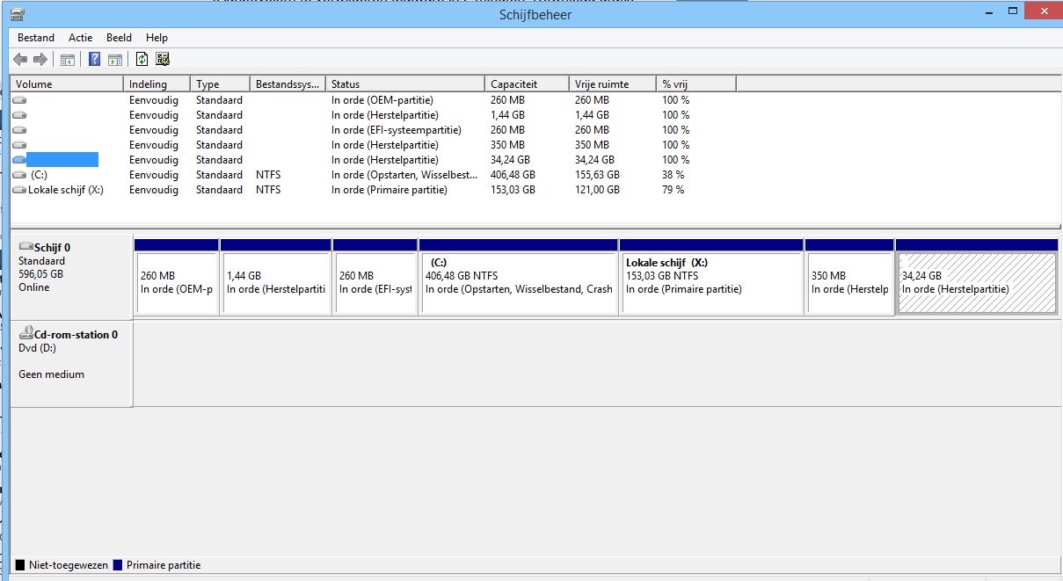Maximize the Schijfbeheer window

pyautogui.click(x=1013, y=11)
